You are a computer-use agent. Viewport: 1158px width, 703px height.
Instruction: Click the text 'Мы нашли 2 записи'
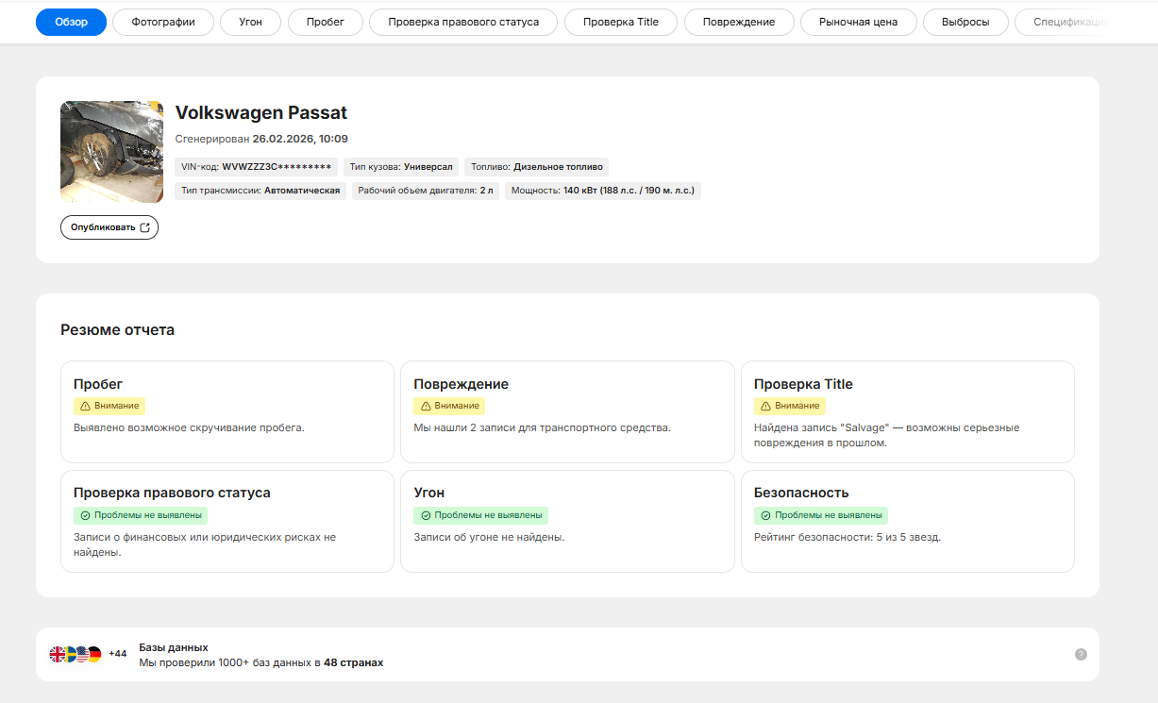pyautogui.click(x=542, y=427)
